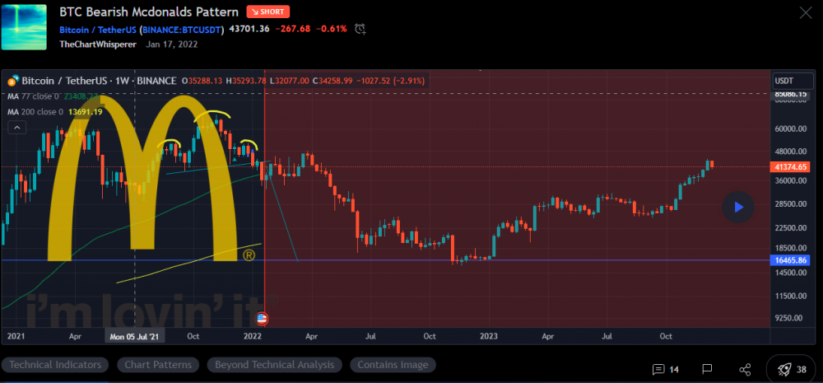
Task: Select the Beyond Technical Analysis tag
Action: point(274,365)
